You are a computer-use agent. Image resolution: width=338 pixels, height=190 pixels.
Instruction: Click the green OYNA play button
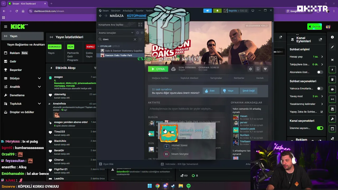pos(158,69)
